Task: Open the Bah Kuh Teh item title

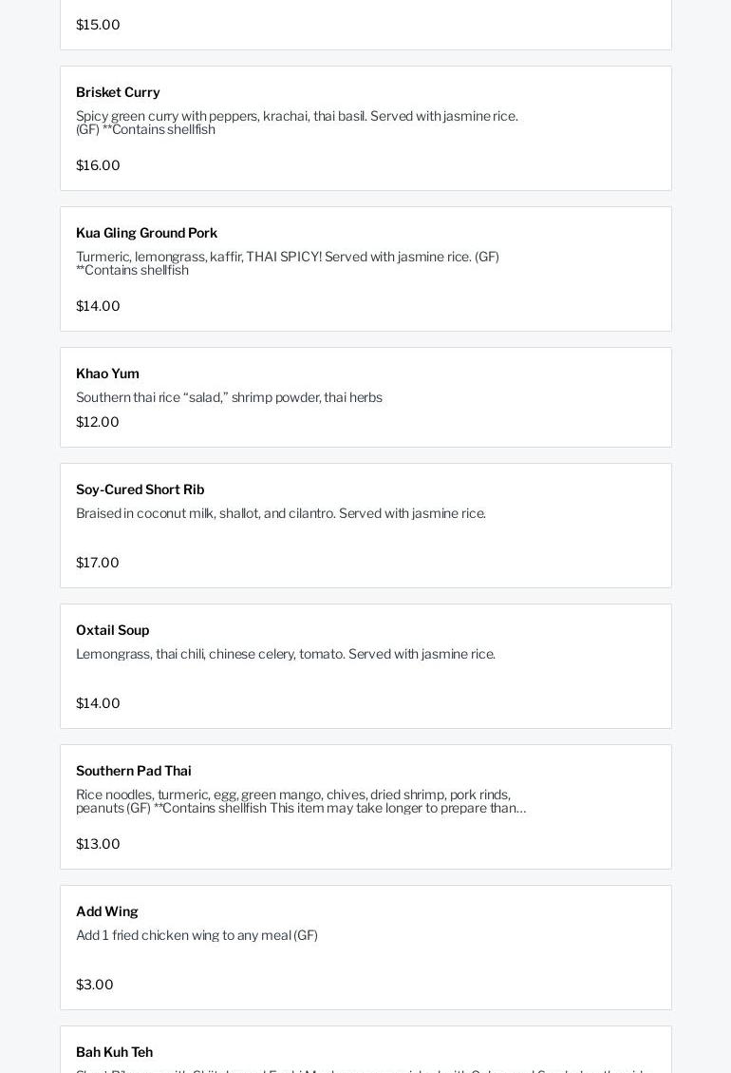Action: (x=114, y=1052)
